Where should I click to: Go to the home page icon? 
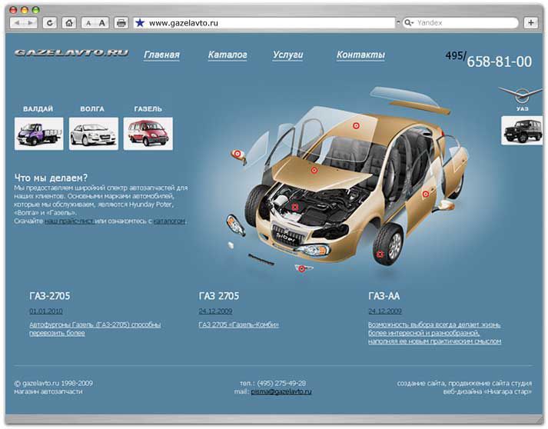69,23
